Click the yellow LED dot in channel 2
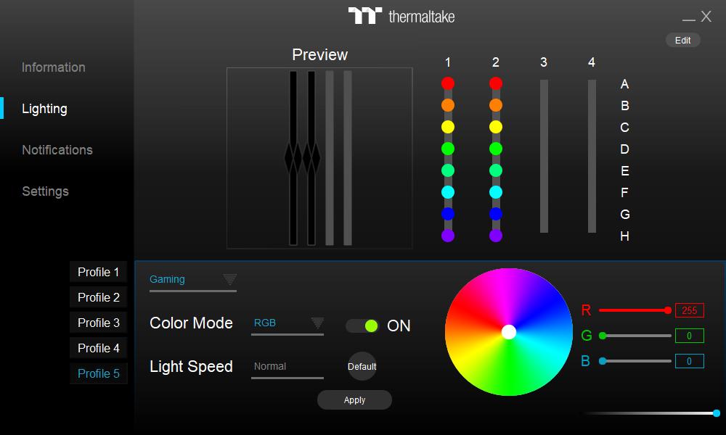This screenshot has height=435, width=726. 495,126
